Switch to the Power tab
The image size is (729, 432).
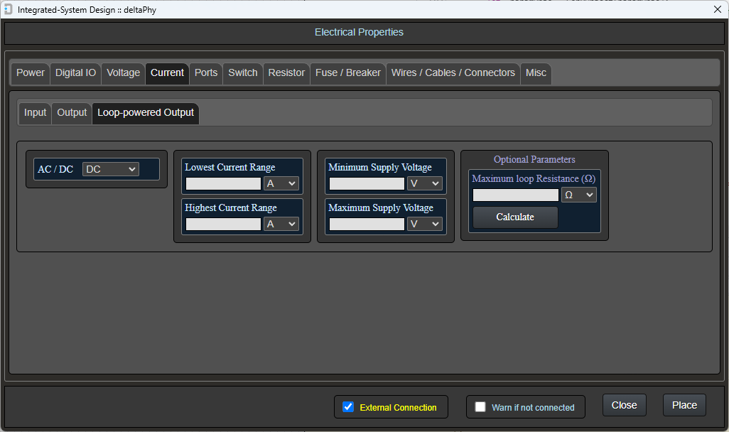coord(31,73)
